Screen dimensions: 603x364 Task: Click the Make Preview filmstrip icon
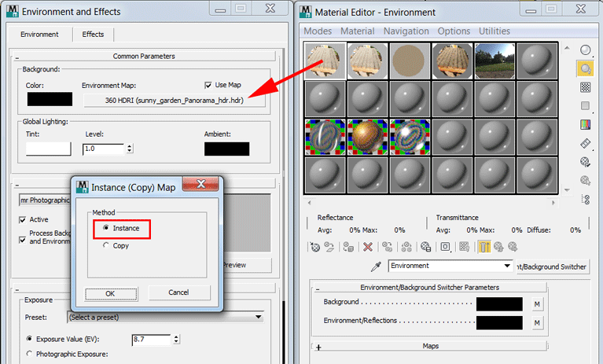click(585, 143)
